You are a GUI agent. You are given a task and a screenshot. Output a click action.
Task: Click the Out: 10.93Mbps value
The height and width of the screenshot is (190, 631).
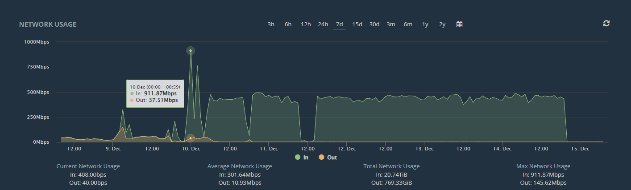pos(240,183)
